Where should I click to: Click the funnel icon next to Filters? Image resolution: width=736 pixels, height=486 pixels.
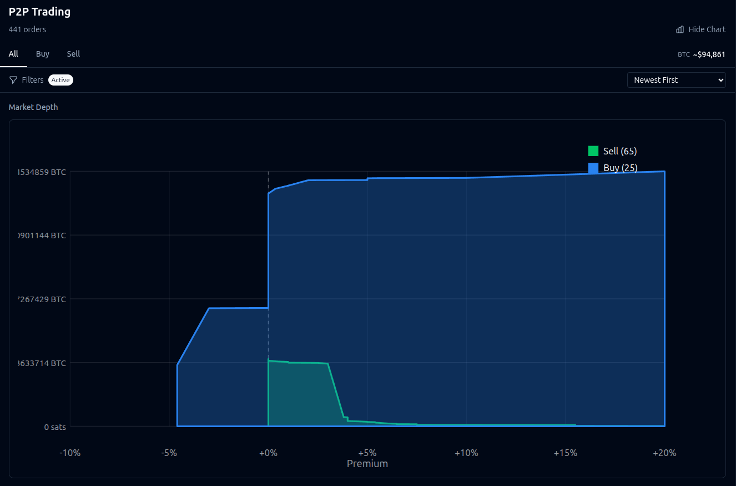coord(13,80)
